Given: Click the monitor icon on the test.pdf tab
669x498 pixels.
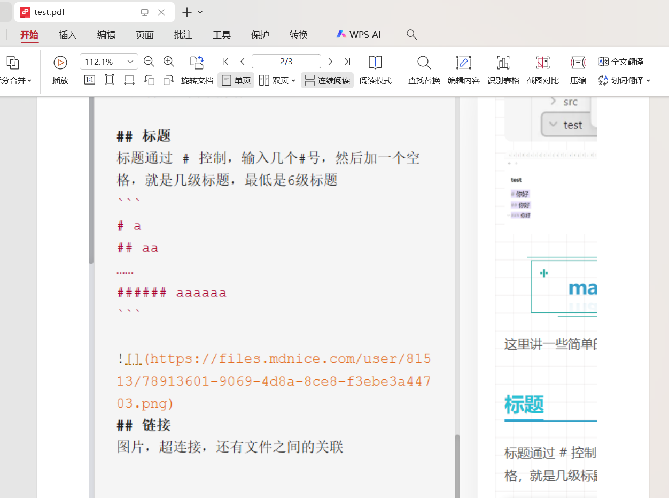Looking at the screenshot, I should click(144, 12).
